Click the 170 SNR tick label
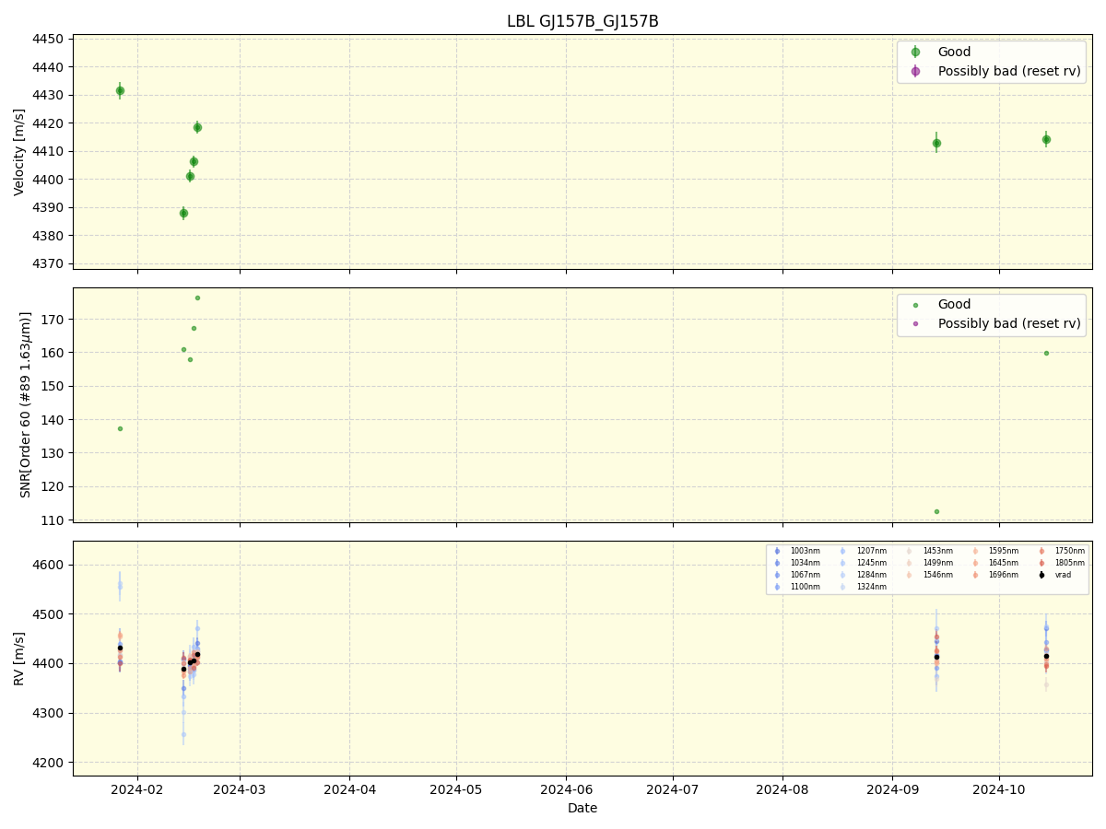This screenshot has width=1106, height=829. click(x=53, y=320)
